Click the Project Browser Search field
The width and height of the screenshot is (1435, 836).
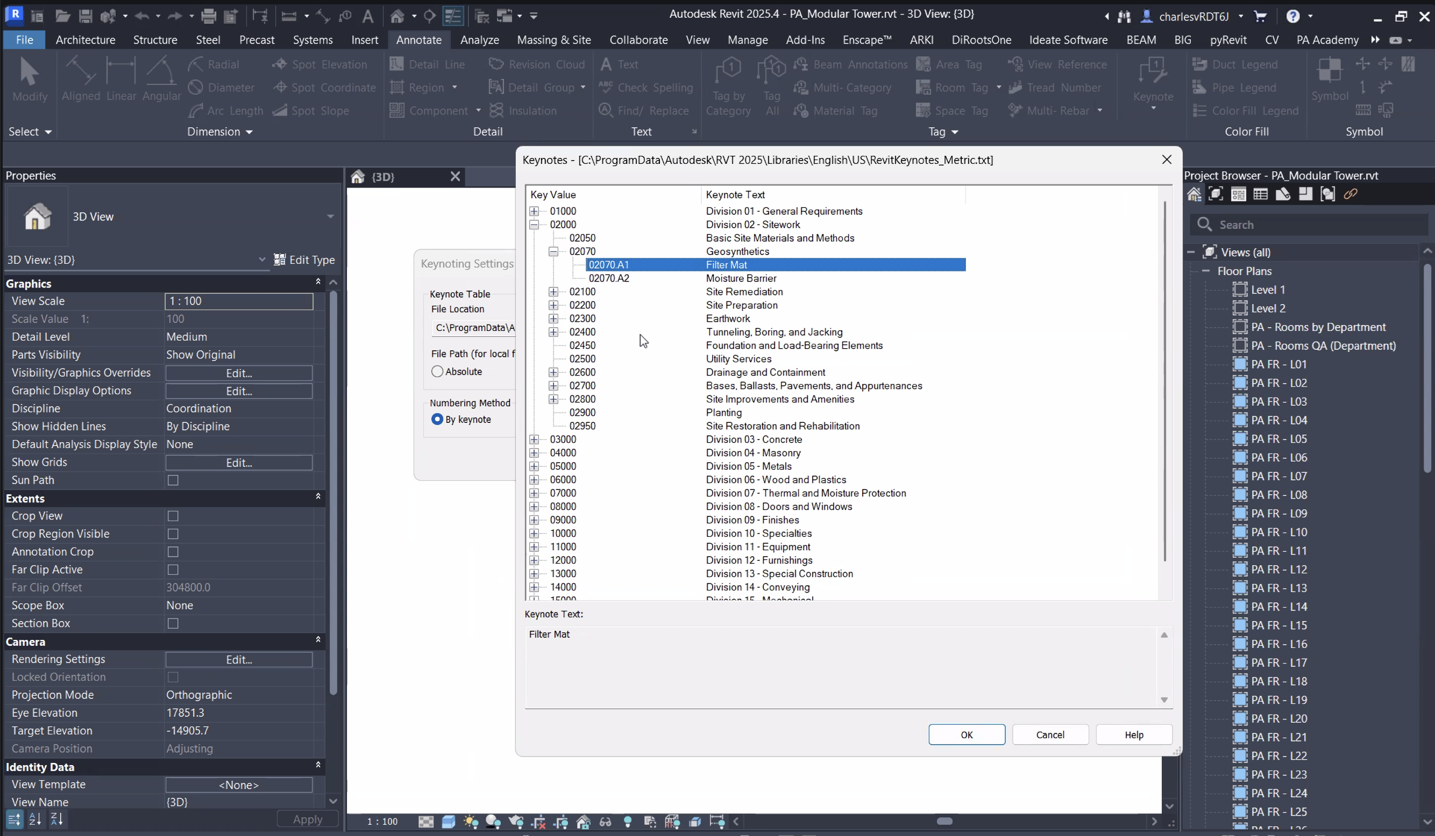1310,225
